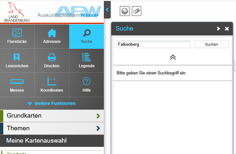The image size is (236, 154).
Task: Open the Flurstücke parcel search tool
Action: pos(17,37)
